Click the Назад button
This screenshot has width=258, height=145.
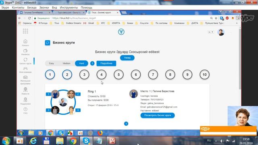[127, 58]
